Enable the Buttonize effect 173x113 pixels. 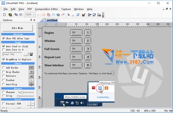click(4, 76)
